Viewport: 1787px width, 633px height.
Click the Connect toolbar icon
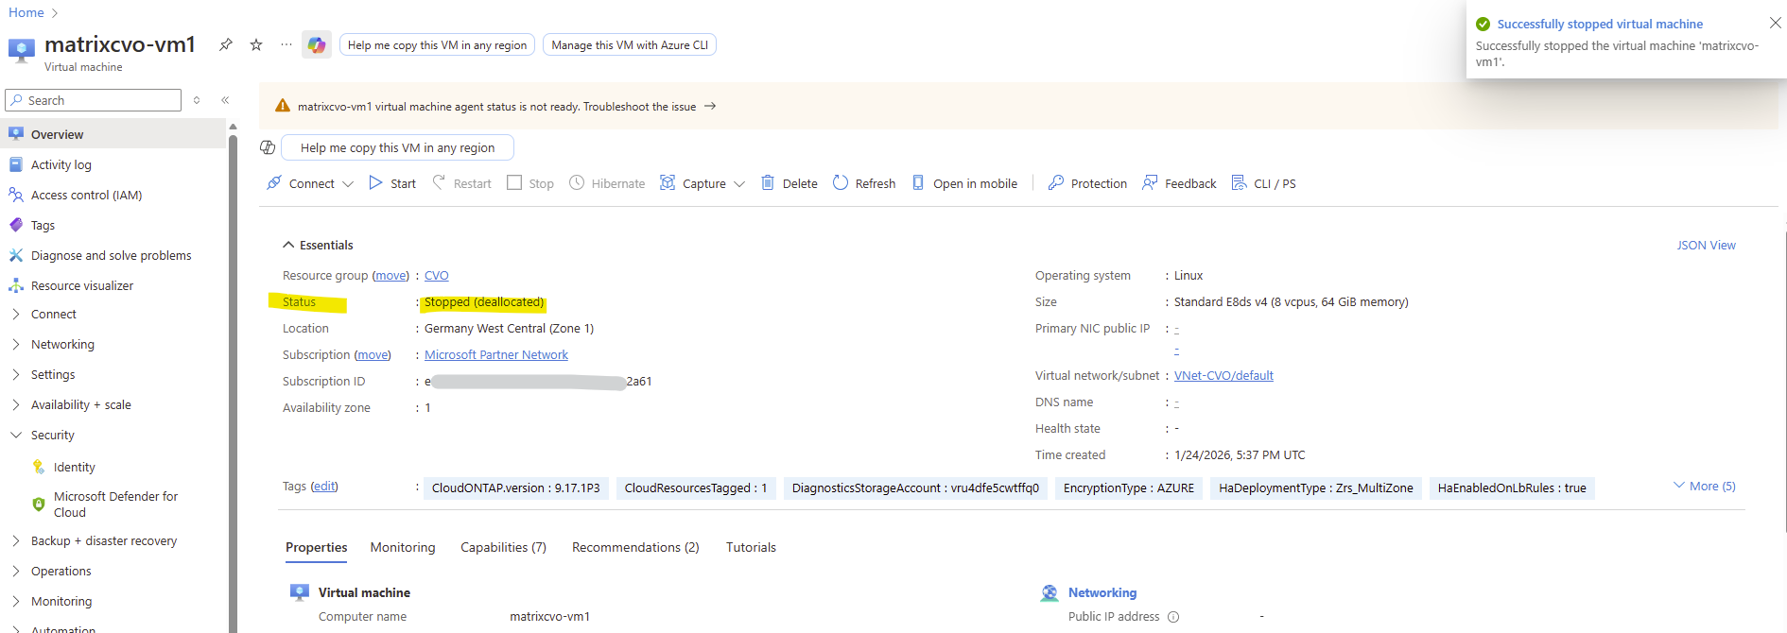click(274, 183)
